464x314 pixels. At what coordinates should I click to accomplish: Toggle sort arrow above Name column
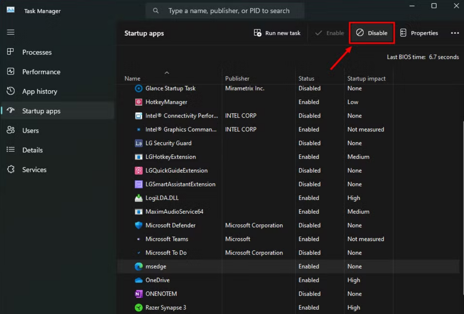(x=167, y=73)
